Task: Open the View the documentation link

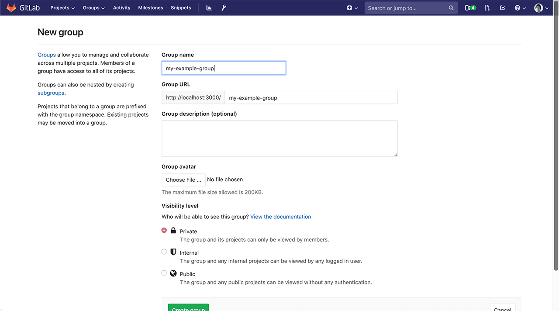Action: (280, 217)
